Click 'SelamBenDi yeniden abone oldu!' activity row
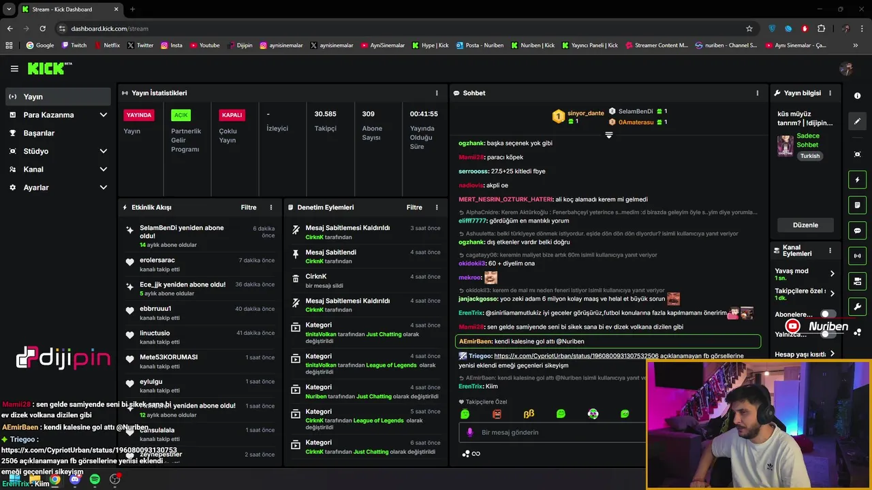 (200, 236)
